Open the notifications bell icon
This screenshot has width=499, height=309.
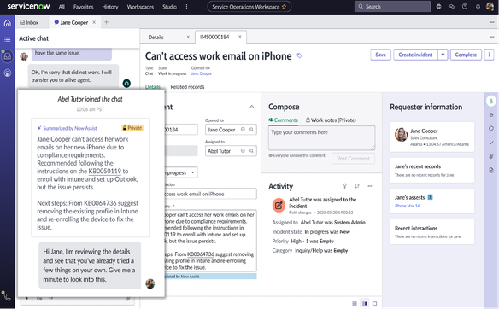click(x=478, y=7)
